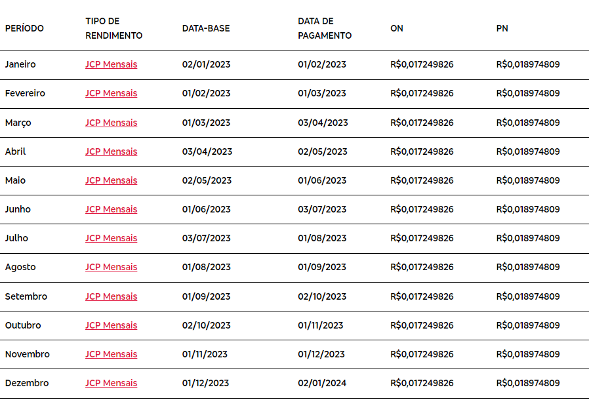This screenshot has height=400, width=589.
Task: Click the DATA DE PAGAMENTO column header
Action: 325,29
